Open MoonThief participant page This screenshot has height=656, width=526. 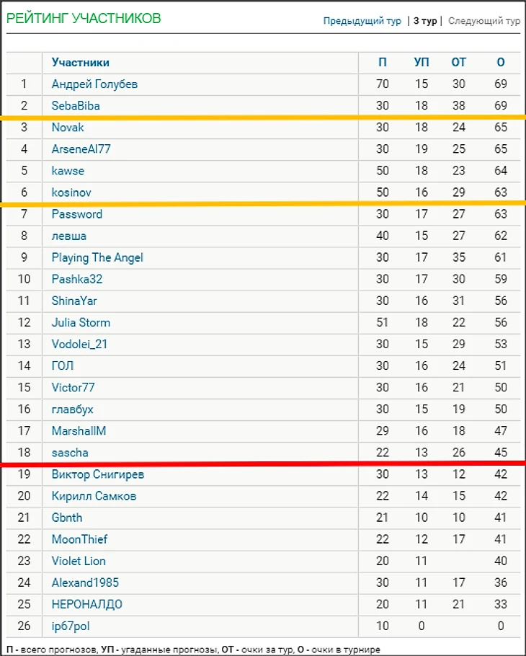tap(79, 539)
